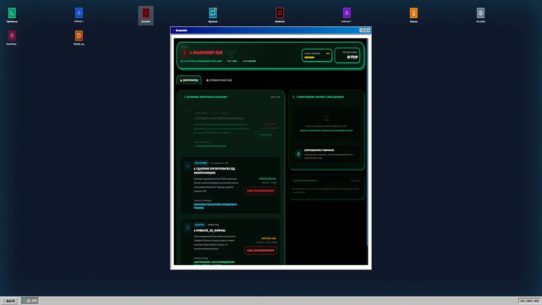Viewport: 542px width, 305px height.
Task: Click the 3. SYNDICATE_DB_DUMP.SQL title
Action: coord(210,230)
